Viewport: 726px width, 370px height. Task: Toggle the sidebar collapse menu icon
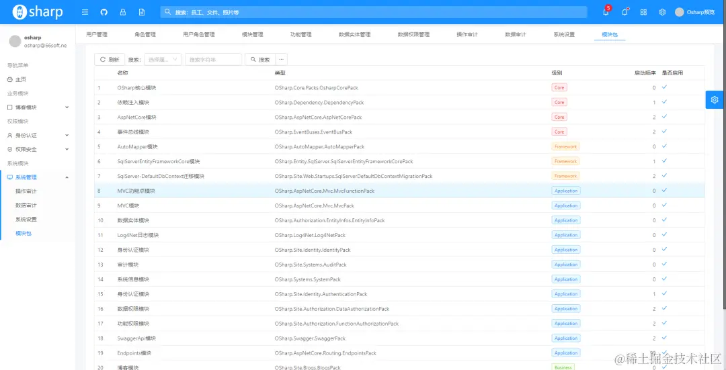[85, 13]
